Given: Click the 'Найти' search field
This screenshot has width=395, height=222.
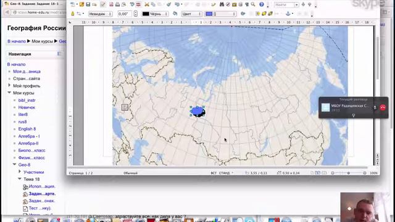Looking at the screenshot, I should [x=284, y=4].
